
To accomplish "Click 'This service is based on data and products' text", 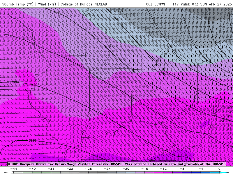I will [x=161, y=164].
